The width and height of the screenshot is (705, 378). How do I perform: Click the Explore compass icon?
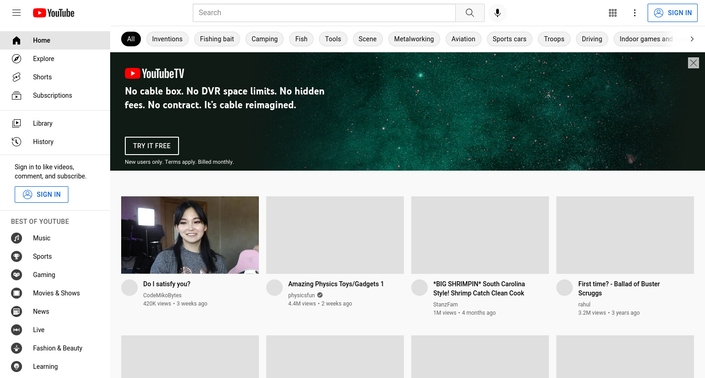17,59
